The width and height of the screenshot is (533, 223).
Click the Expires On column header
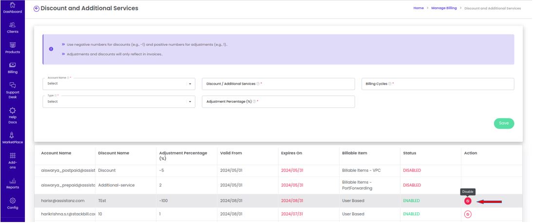tap(291, 153)
